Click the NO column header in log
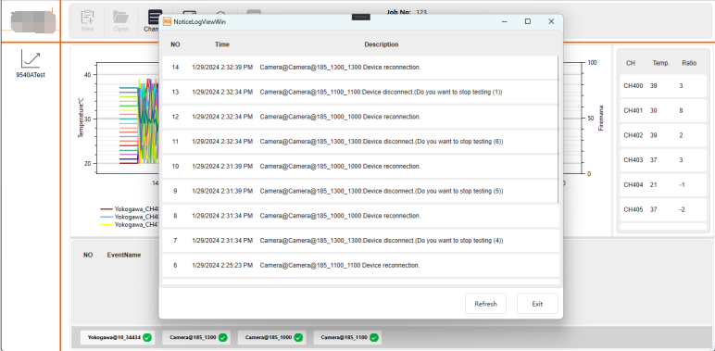 click(x=175, y=44)
